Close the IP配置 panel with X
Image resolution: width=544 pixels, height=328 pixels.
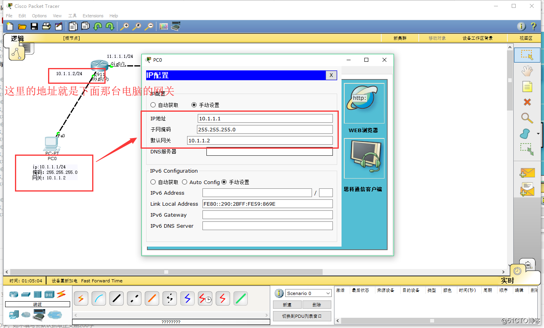tap(331, 76)
